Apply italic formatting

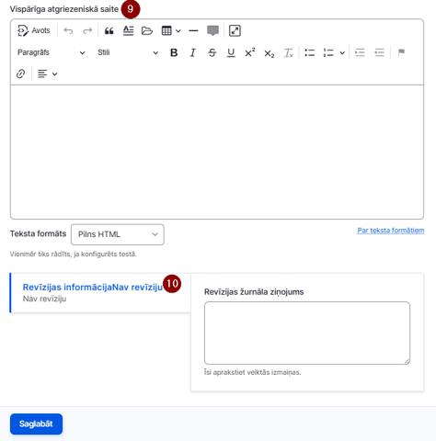193,52
